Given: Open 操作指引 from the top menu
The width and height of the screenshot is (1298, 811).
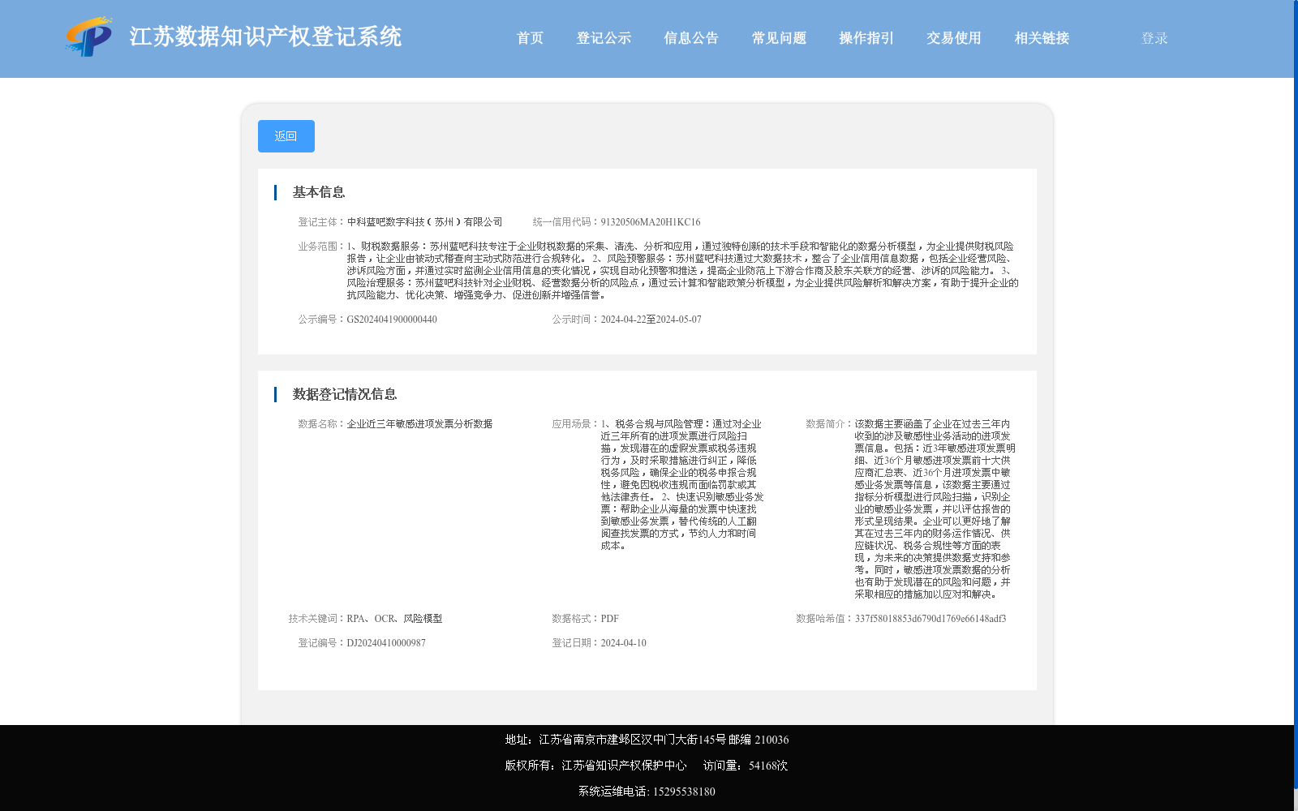Looking at the screenshot, I should point(866,38).
